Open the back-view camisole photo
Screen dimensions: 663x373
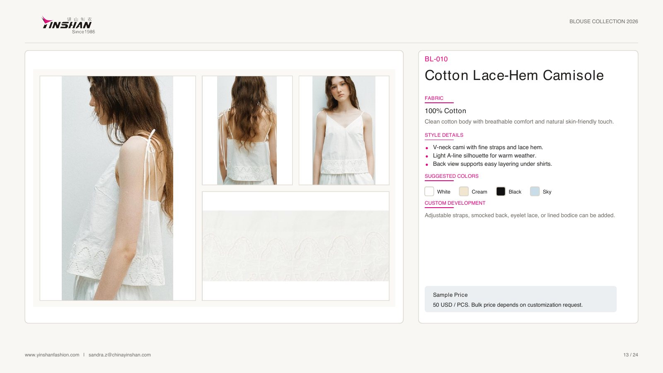[x=247, y=130]
